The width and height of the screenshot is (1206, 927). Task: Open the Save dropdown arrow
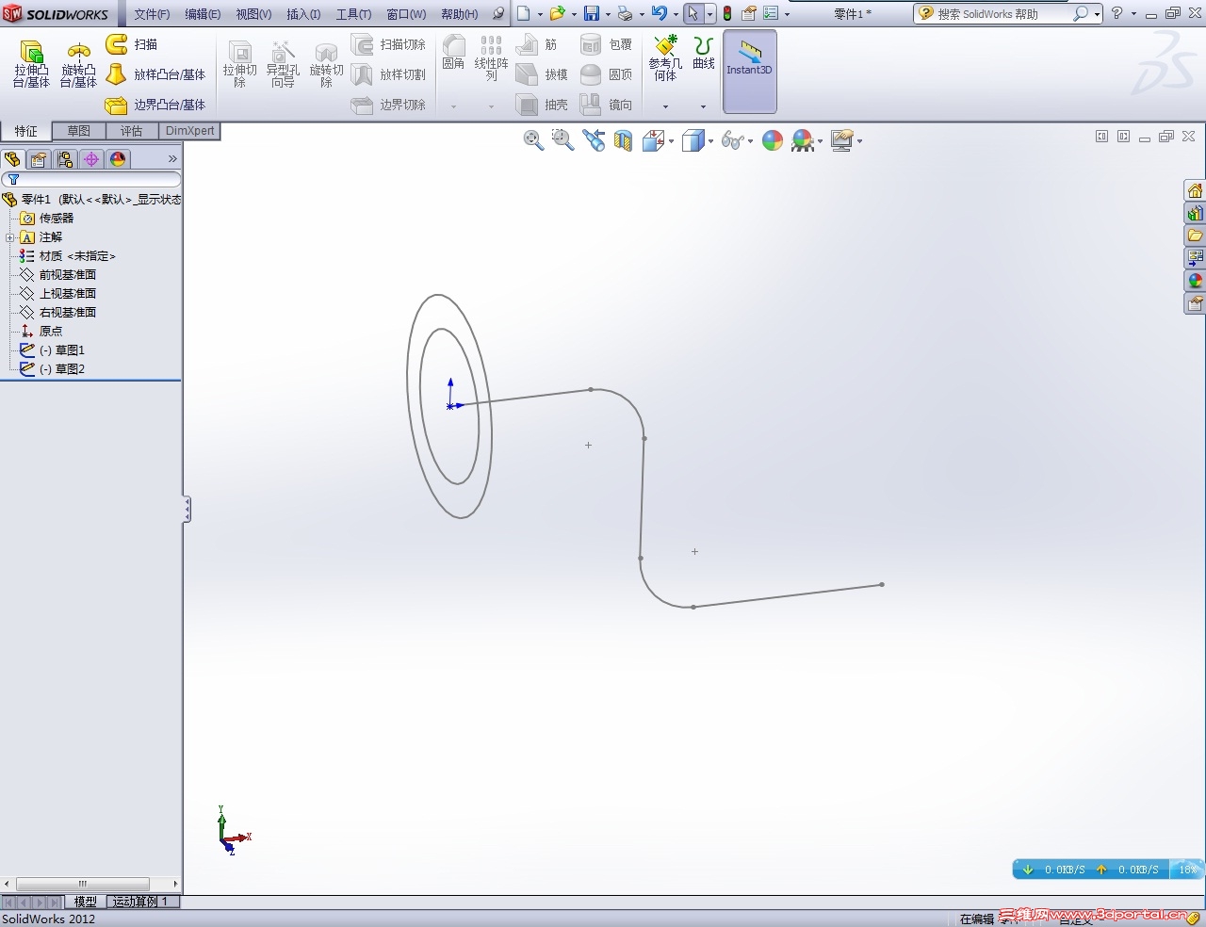tap(608, 14)
